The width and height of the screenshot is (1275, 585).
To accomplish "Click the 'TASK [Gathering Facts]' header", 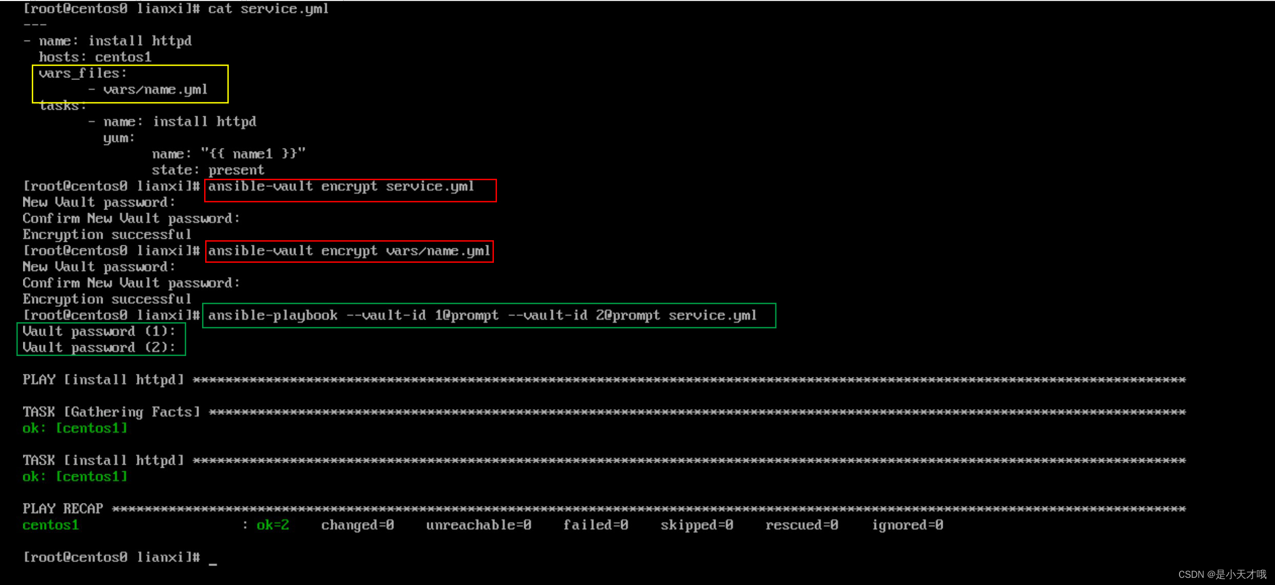I will click(x=111, y=412).
